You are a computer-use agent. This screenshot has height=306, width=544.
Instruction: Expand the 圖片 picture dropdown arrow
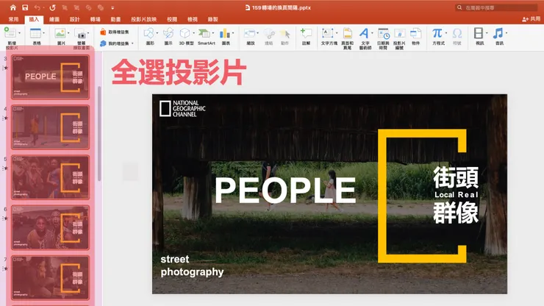[68, 33]
